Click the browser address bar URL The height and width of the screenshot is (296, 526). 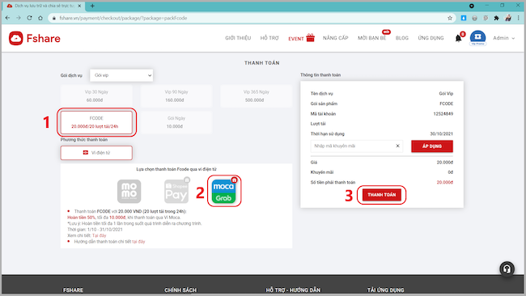point(123,18)
